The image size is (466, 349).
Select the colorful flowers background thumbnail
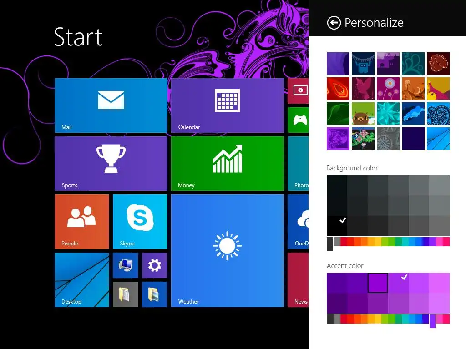coord(363,139)
